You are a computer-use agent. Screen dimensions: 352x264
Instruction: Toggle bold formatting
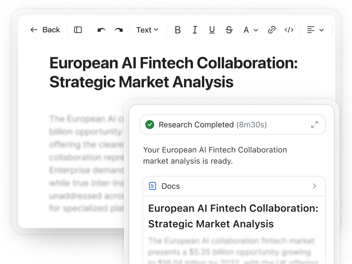178,30
